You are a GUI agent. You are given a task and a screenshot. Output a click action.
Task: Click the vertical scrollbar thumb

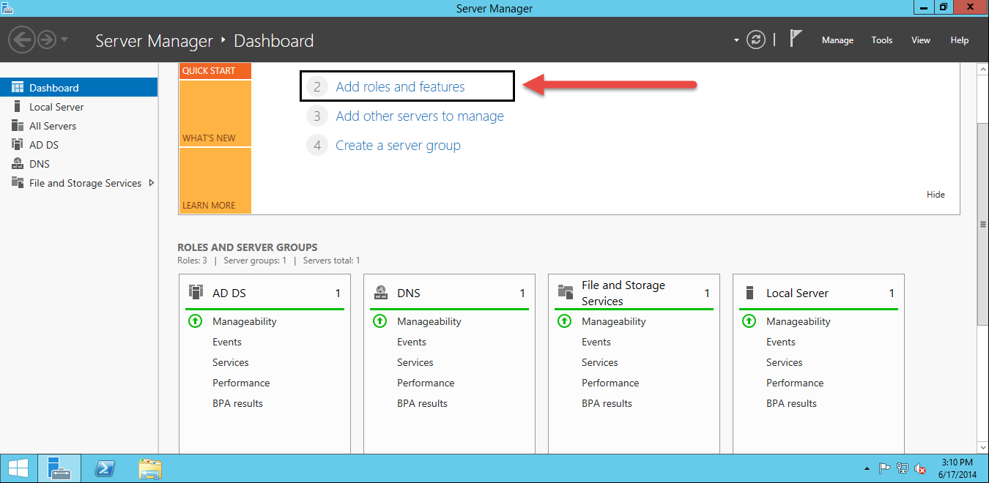coord(982,224)
